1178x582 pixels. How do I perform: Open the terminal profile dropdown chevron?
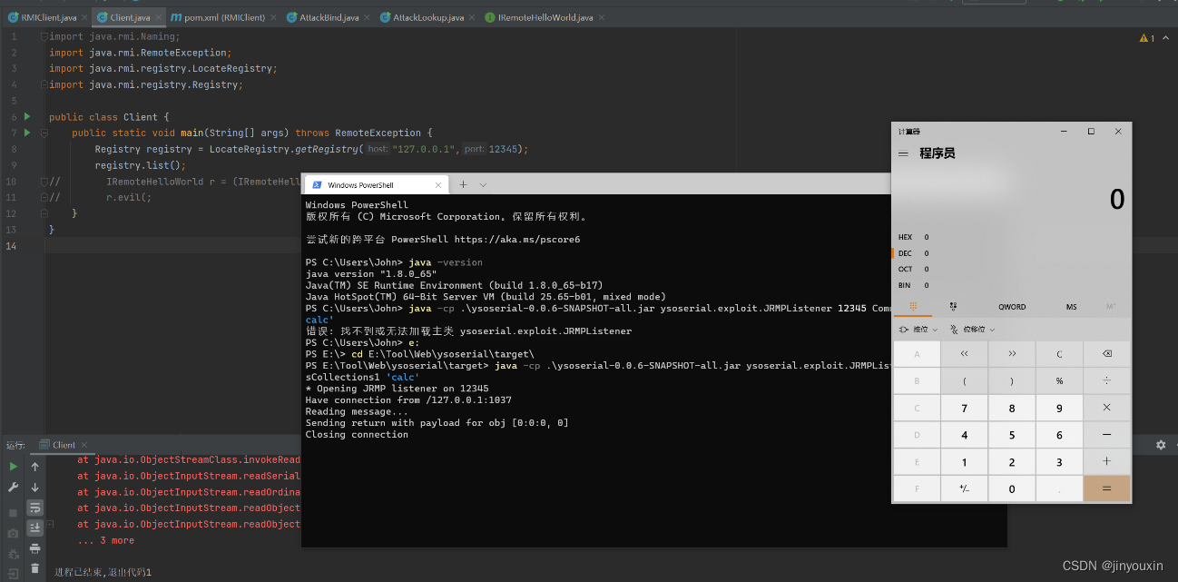tap(484, 184)
